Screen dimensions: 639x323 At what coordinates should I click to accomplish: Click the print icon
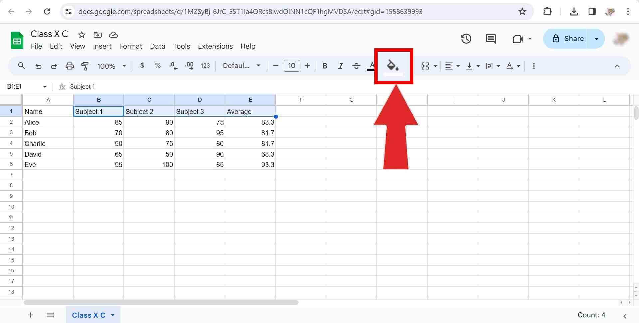(70, 66)
